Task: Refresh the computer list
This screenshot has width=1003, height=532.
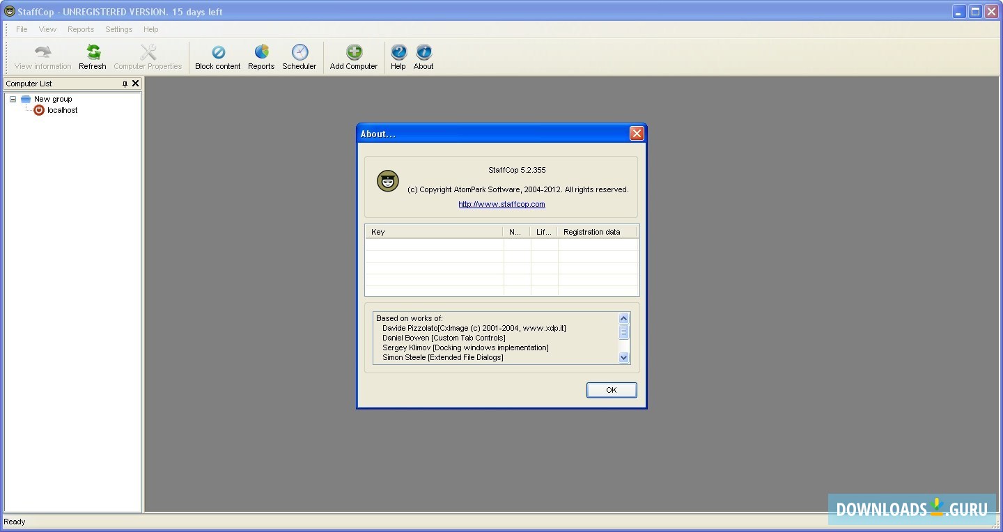Action: pyautogui.click(x=93, y=57)
